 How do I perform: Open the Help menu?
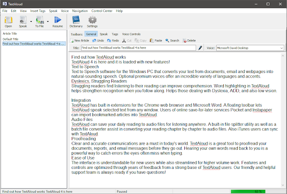(x=119, y=11)
